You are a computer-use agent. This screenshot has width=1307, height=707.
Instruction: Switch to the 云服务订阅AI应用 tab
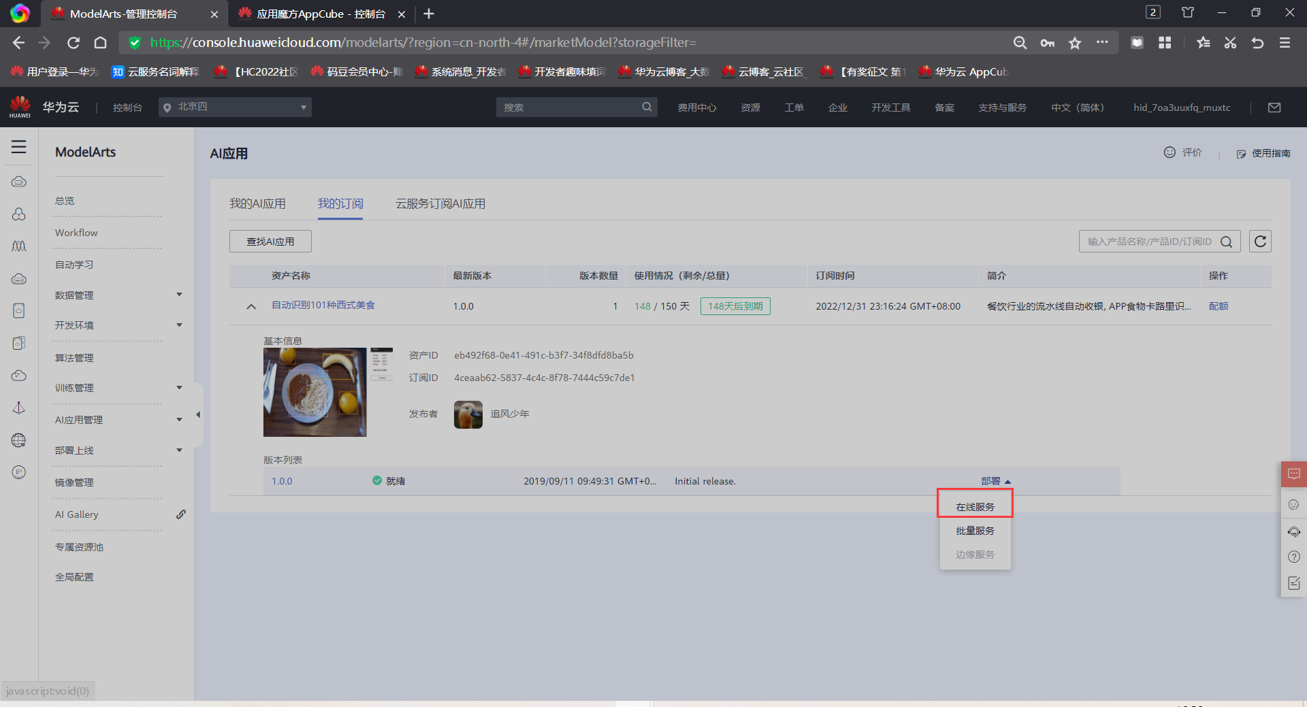tap(440, 203)
